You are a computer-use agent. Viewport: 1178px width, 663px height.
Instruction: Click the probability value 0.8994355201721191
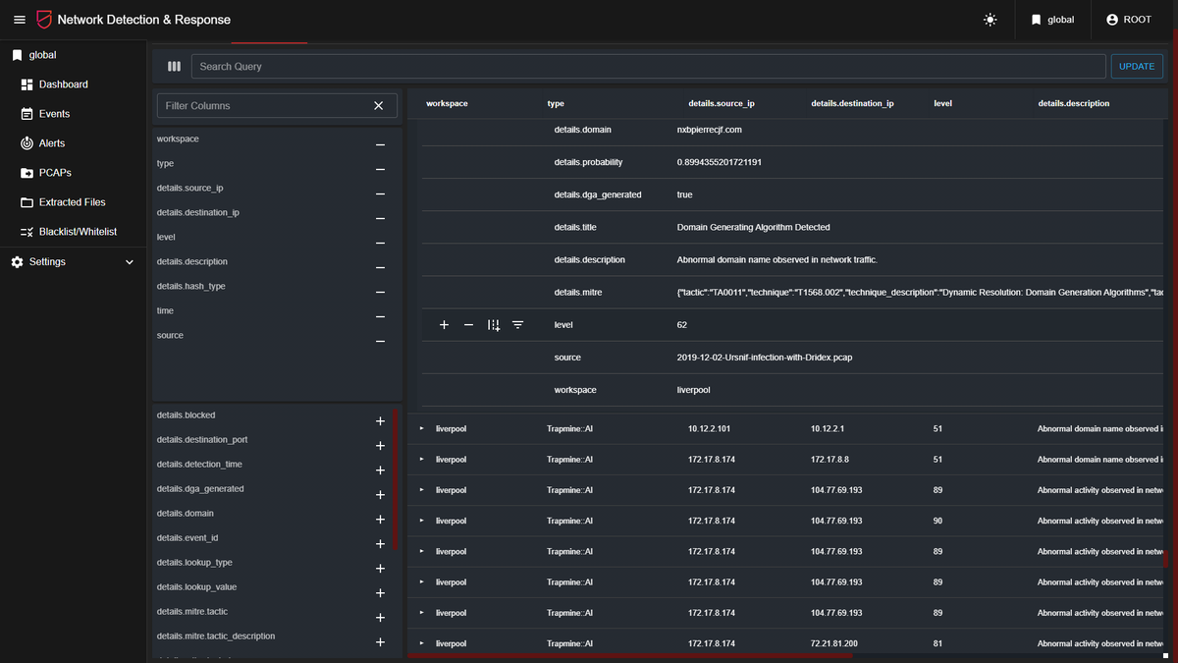point(720,162)
